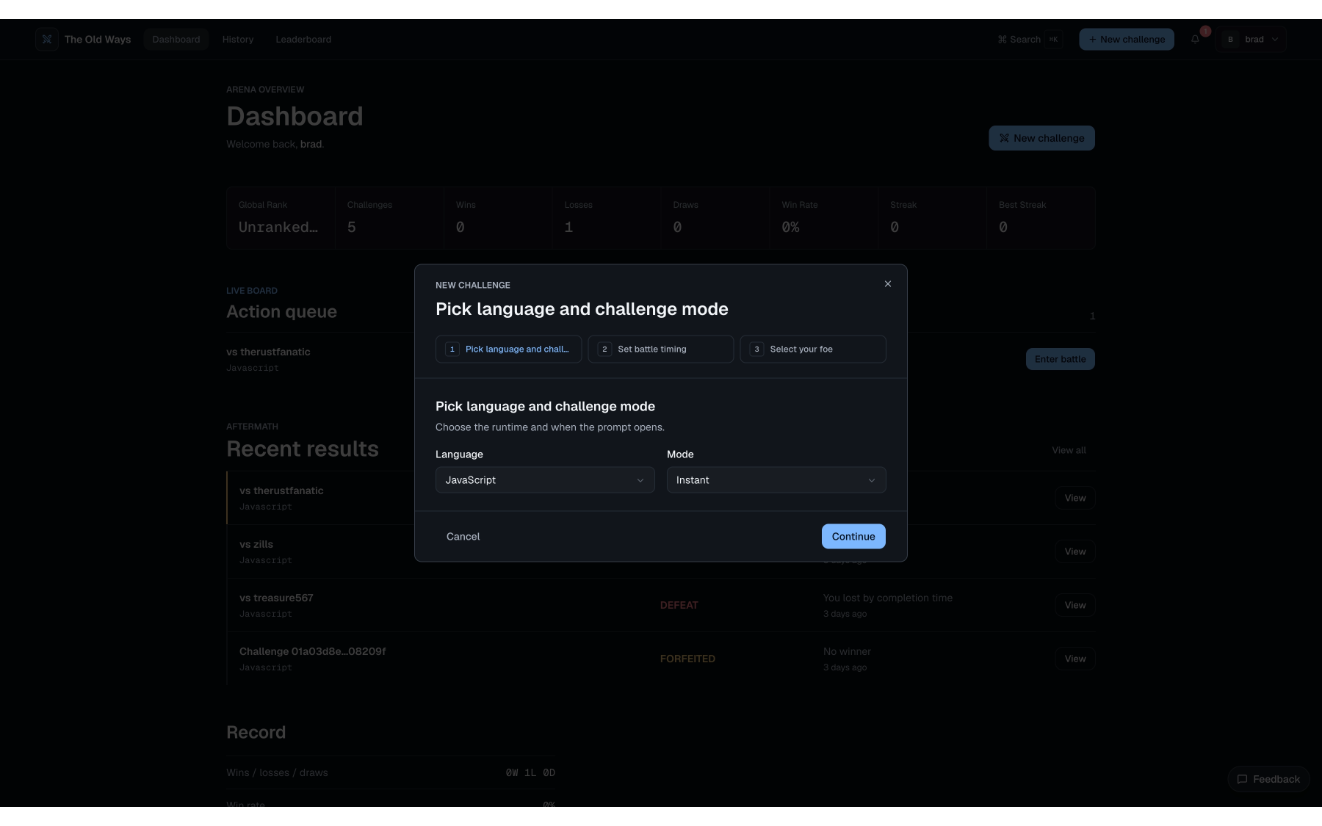Expand the Mode dropdown showing Instant

[776, 480]
